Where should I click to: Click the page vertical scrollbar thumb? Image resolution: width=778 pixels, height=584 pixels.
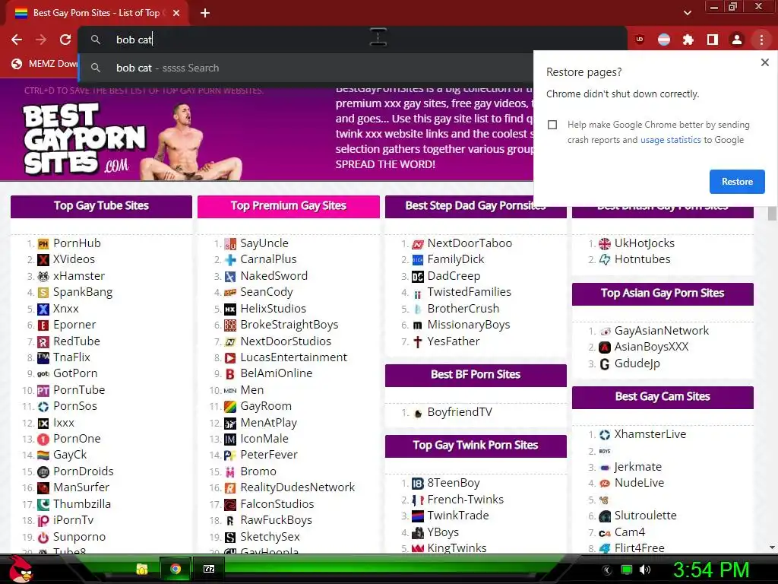click(772, 213)
